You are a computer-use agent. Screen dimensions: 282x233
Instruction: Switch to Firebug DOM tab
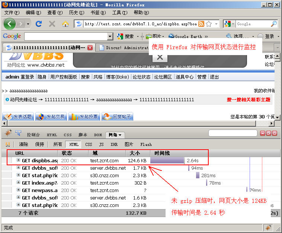coord(98,135)
